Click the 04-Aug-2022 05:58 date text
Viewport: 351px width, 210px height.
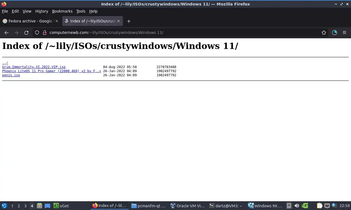(120, 67)
